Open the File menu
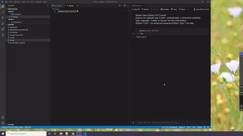The image size is (243, 136). [6, 2]
